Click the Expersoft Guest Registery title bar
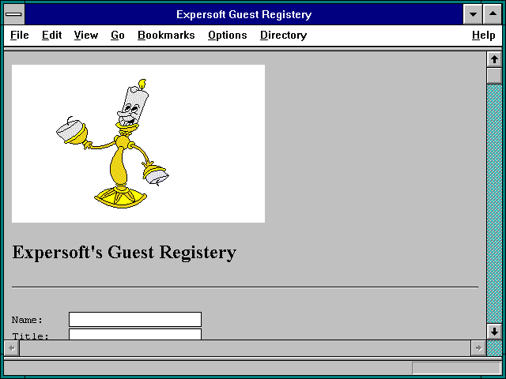The height and width of the screenshot is (379, 506). pos(244,14)
